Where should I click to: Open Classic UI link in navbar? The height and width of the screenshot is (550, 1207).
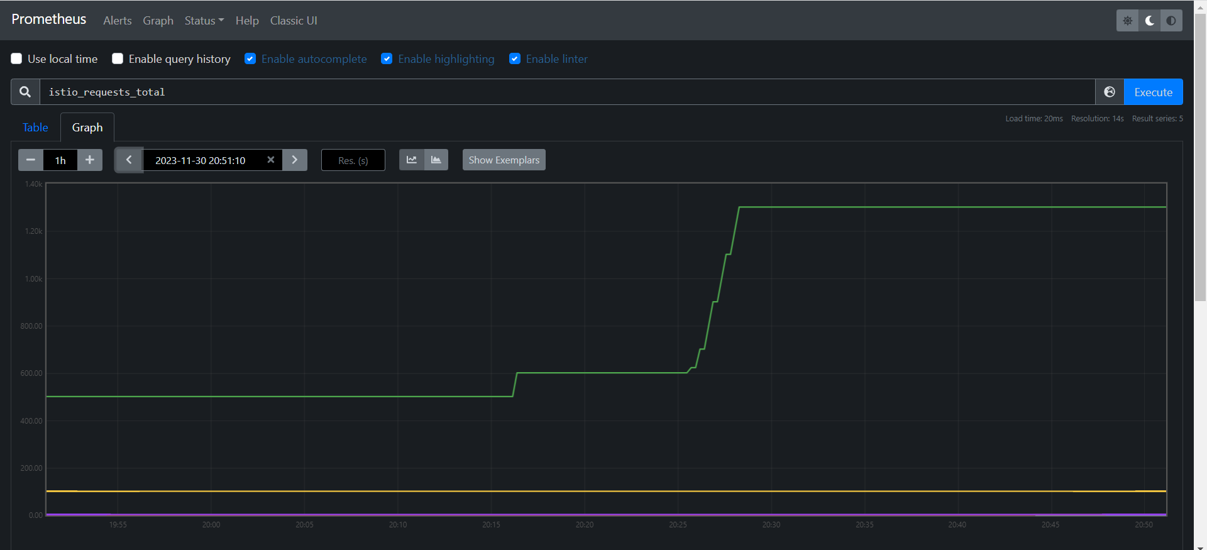[294, 21]
